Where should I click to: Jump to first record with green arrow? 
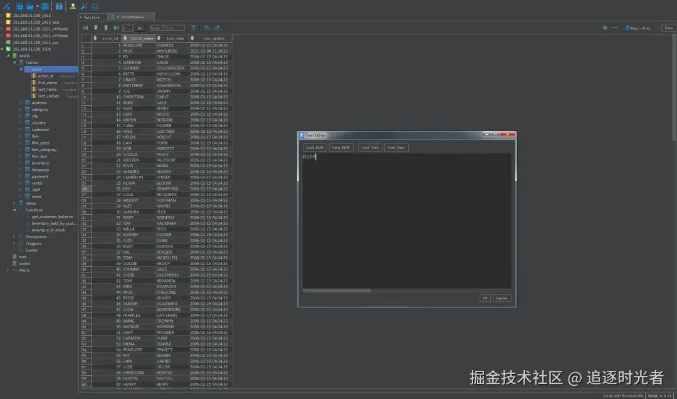pyautogui.click(x=86, y=28)
